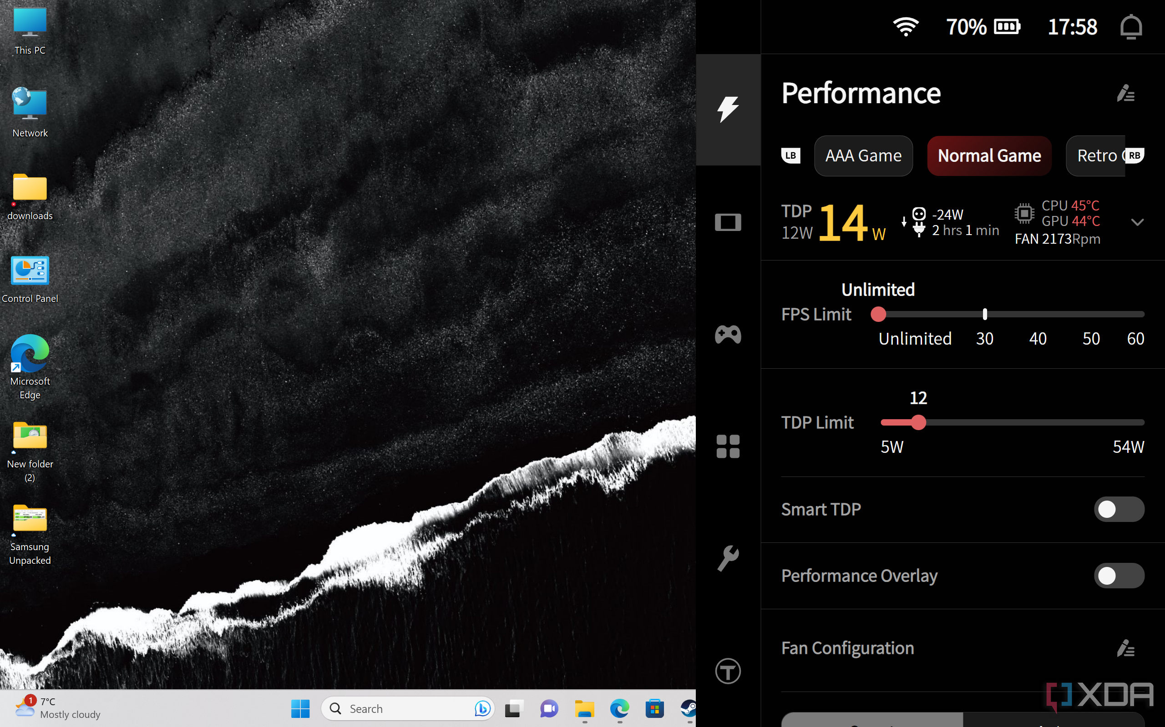The image size is (1165, 727).
Task: Click the 54W maximum TDP label
Action: 1128,446
